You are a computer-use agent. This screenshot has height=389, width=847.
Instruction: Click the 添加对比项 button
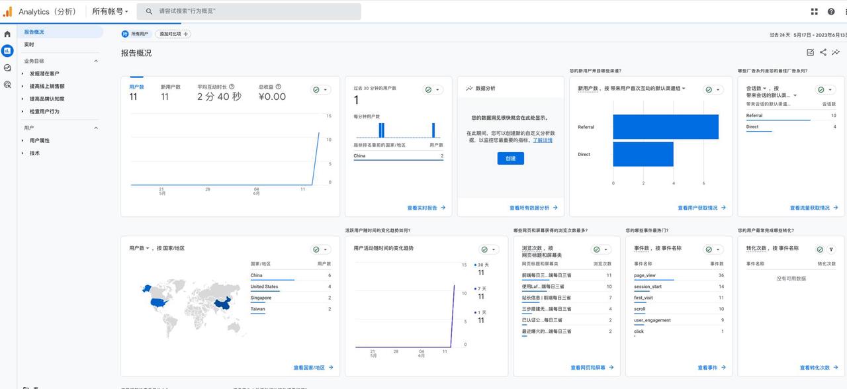[x=173, y=34]
